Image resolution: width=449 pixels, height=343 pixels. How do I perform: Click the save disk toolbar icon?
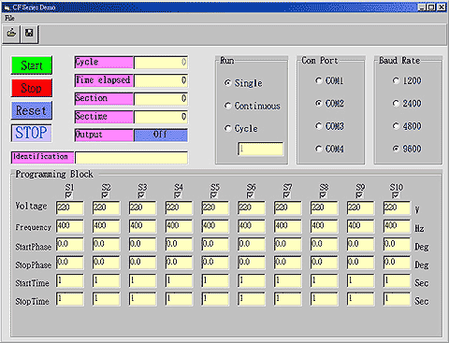tap(29, 34)
